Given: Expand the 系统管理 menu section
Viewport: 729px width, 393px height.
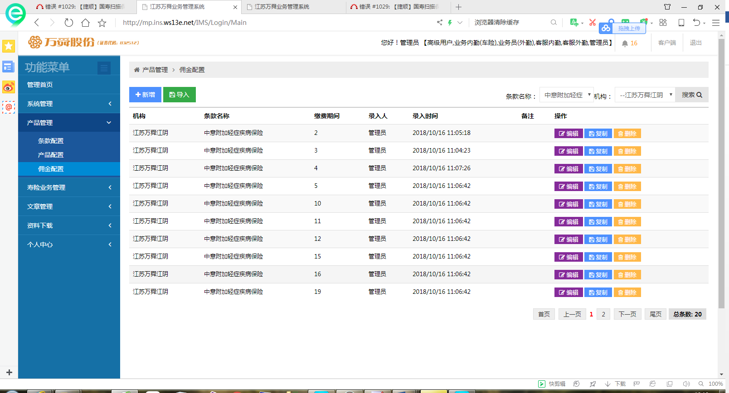Looking at the screenshot, I should click(69, 104).
